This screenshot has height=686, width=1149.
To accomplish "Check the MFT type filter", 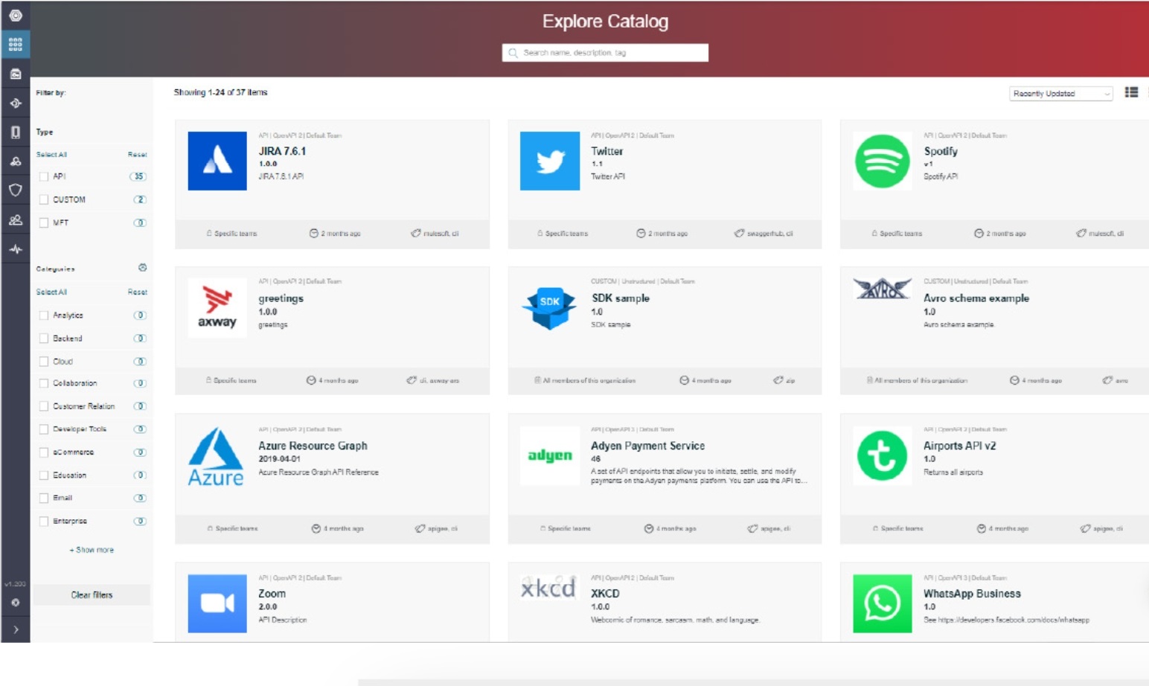I will (44, 222).
